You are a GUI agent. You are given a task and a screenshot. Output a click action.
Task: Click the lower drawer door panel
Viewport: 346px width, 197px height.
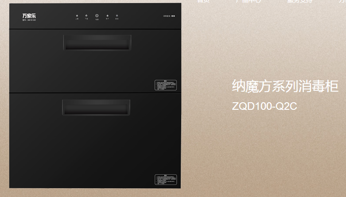95,140
